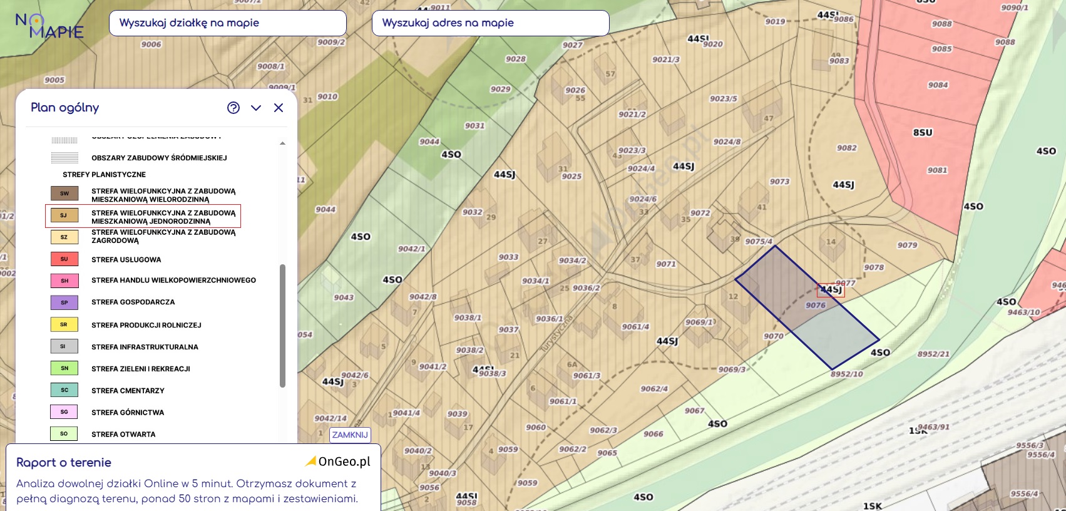Click the purple SP economic zone icon

(64, 302)
